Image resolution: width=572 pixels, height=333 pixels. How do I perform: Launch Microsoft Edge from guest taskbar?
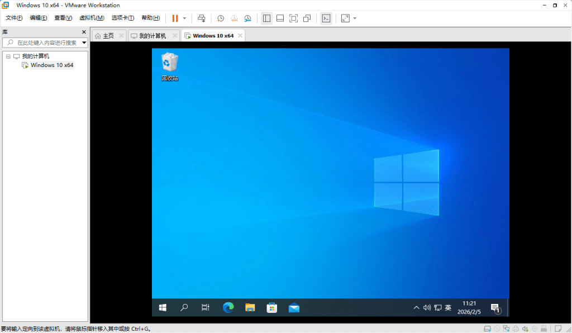click(x=228, y=308)
